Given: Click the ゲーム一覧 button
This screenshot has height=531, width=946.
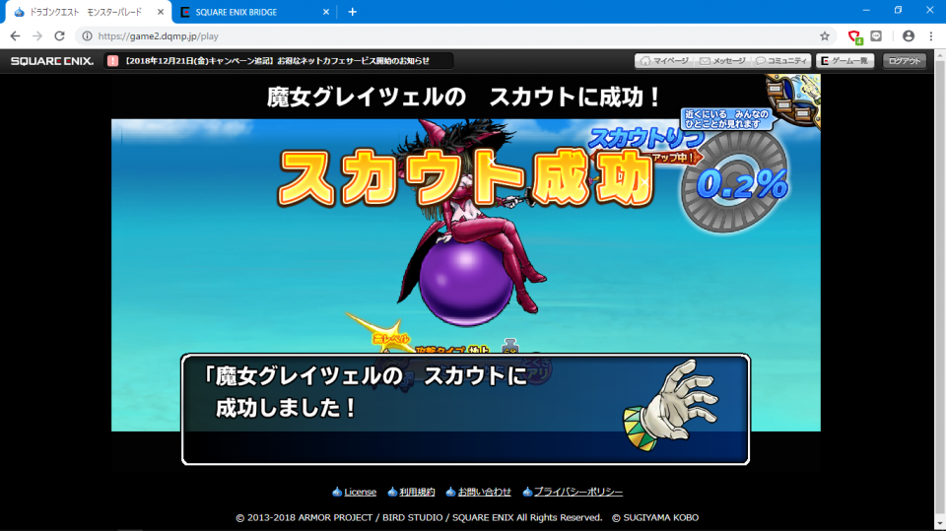Looking at the screenshot, I should [845, 61].
